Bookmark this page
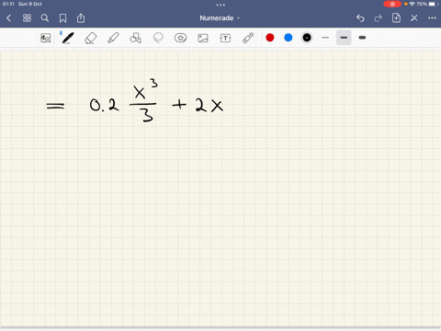The height and width of the screenshot is (331, 441). tap(62, 18)
